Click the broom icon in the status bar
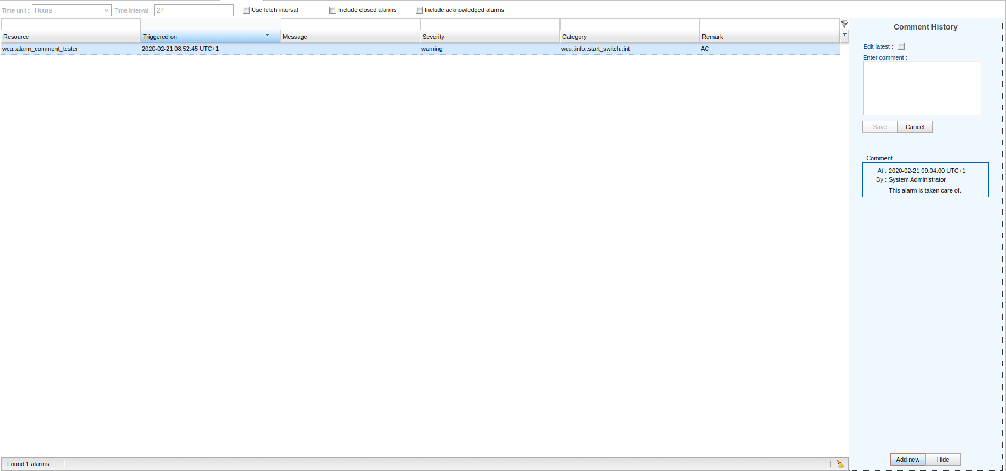Image resolution: width=1006 pixels, height=471 pixels. pos(840,464)
